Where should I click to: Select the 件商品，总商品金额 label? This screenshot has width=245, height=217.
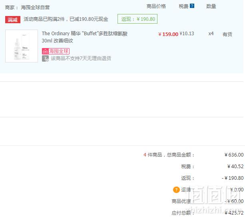[x=171, y=155]
